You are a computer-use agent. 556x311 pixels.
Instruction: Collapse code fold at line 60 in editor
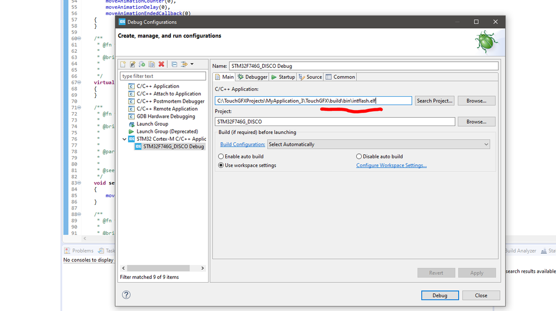80,38
